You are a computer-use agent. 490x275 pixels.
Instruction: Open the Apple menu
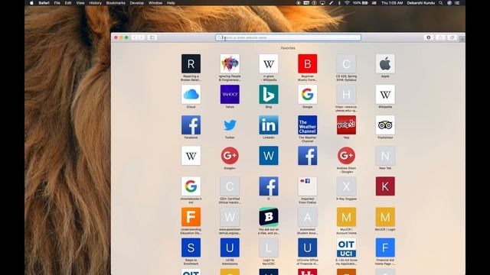[31, 3]
